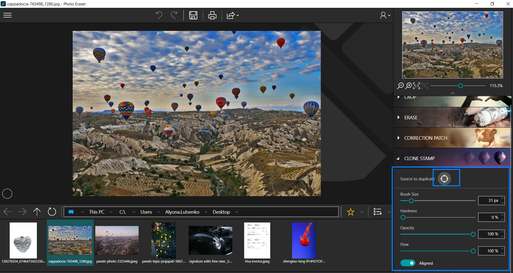This screenshot has height=273, width=513.
Task: Click the 115.3% zoom value
Action: 496,86
